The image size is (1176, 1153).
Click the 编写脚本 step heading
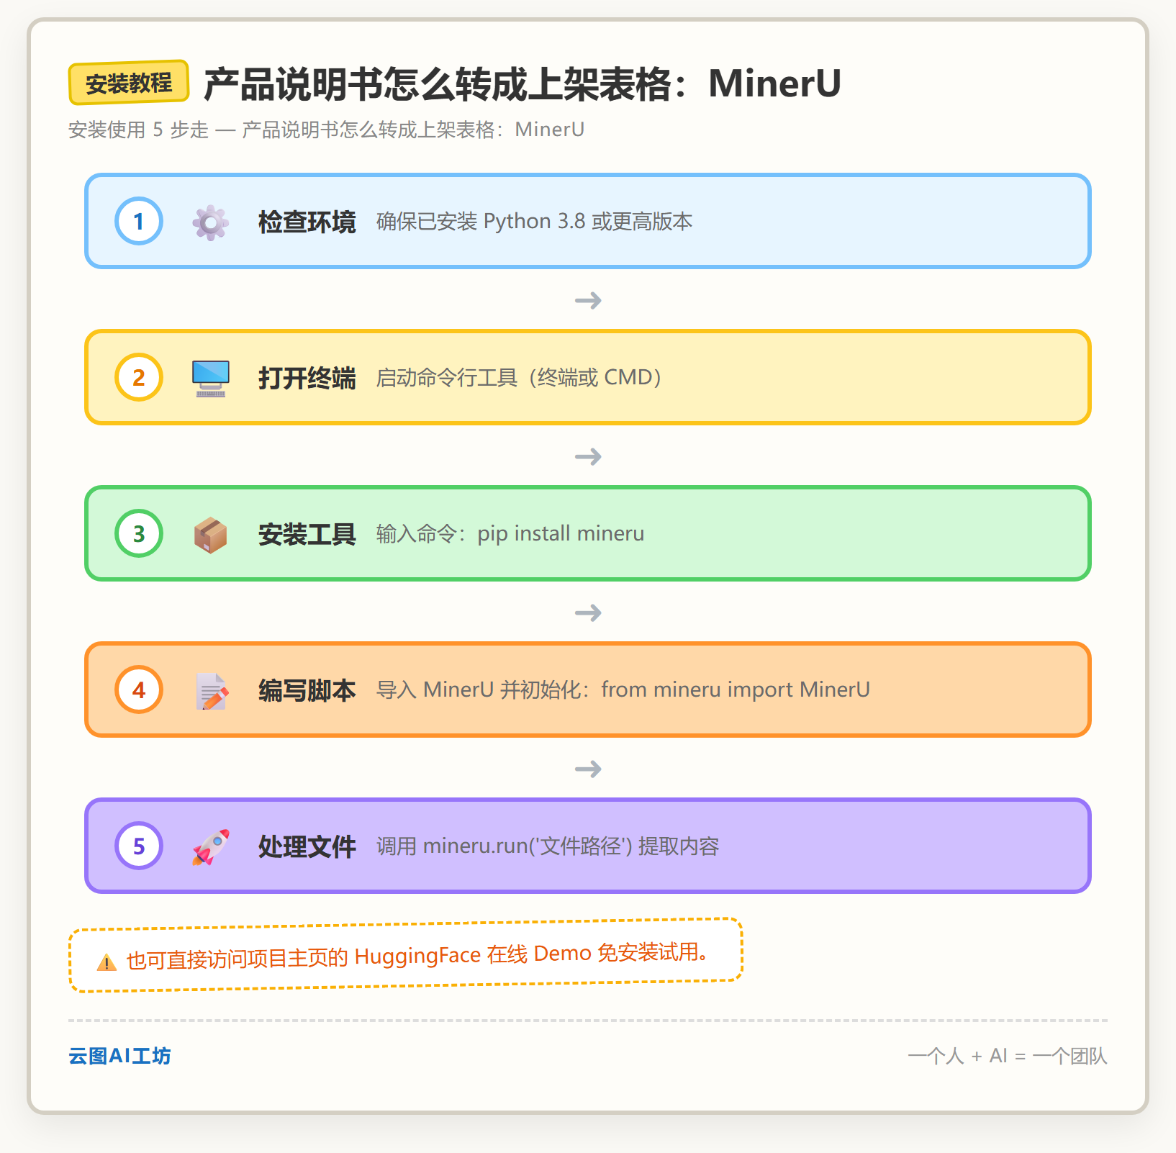tap(307, 690)
